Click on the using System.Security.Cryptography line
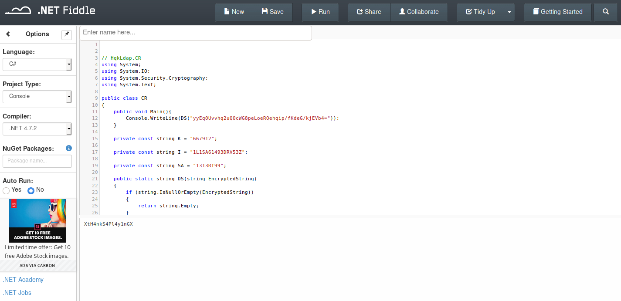Screen dimensions: 621x301 click(x=155, y=78)
